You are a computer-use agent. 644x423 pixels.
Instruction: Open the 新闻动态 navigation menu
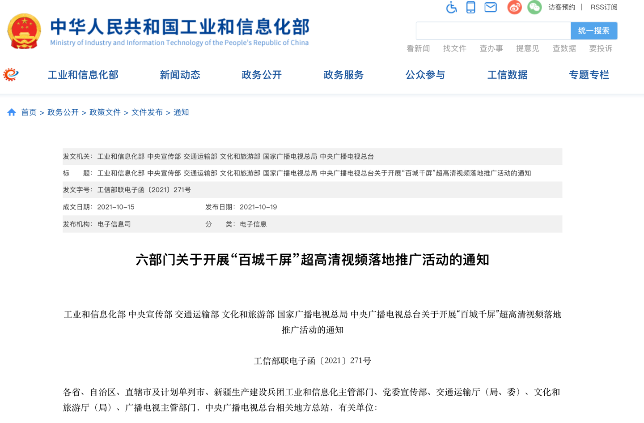(x=180, y=75)
